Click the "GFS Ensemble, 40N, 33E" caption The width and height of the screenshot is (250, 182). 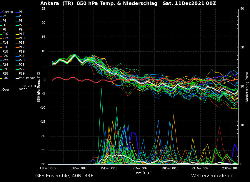(64, 176)
